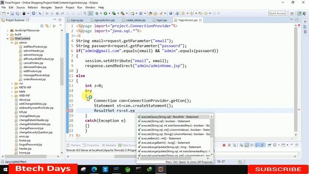Collapse the WebContent folder

8,39
